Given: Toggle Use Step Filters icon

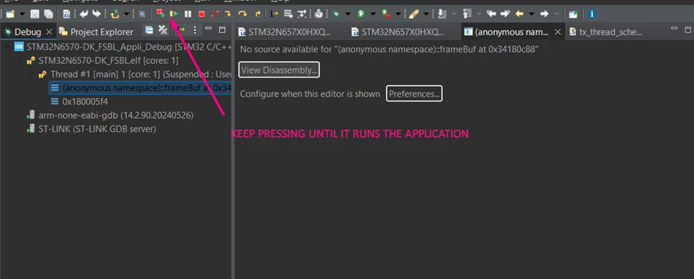Looking at the screenshot, I should click(x=302, y=14).
